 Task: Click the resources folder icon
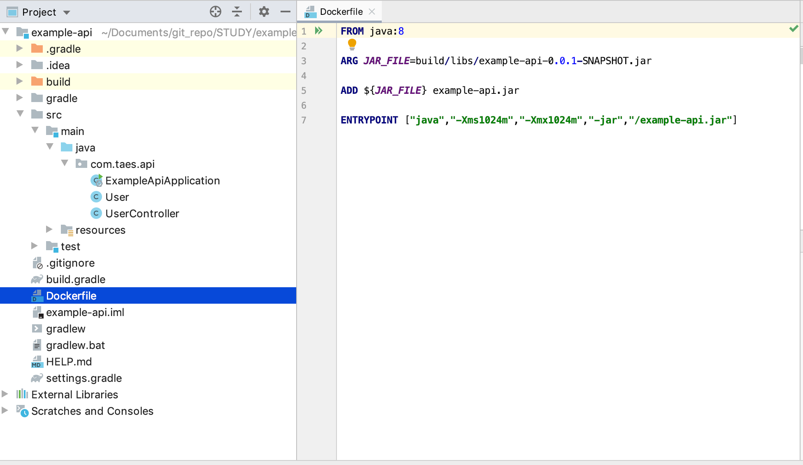pyautogui.click(x=67, y=230)
